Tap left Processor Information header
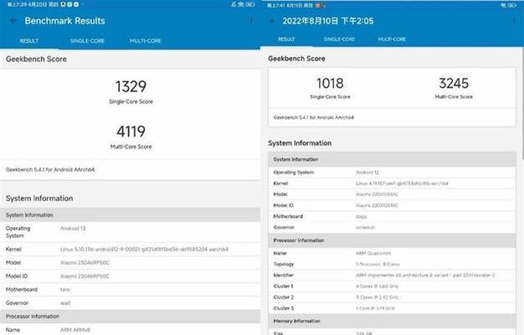This screenshot has width=524, height=335. tap(130, 317)
